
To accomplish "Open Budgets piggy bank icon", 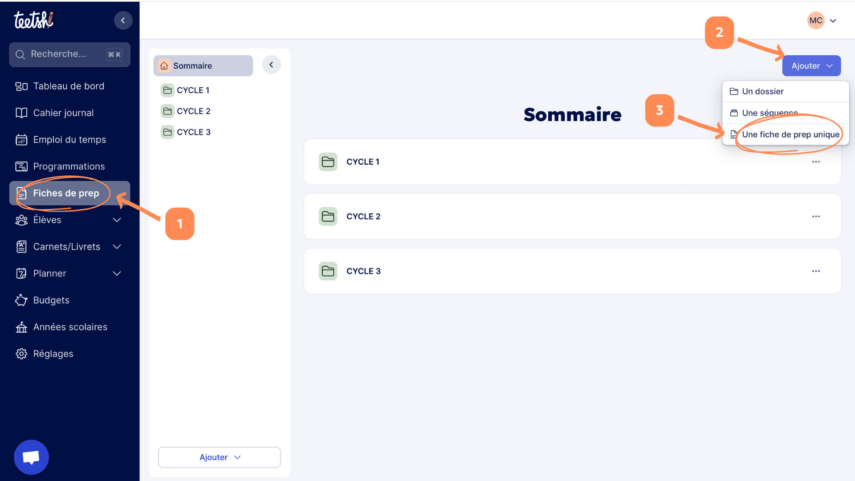I will (x=21, y=300).
